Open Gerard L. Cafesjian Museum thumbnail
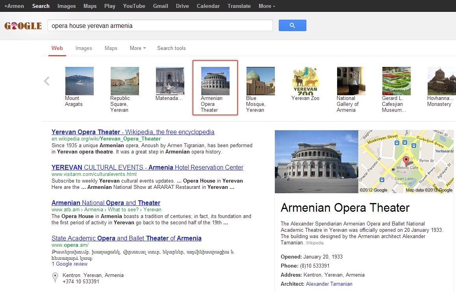The image size is (456, 292). (x=397, y=81)
